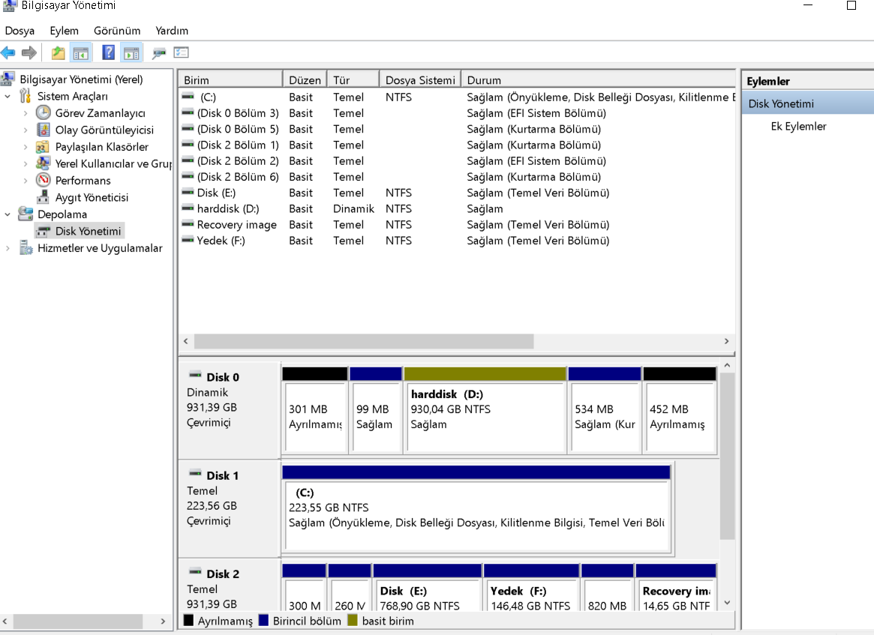Expand the Performans tree node

[x=26, y=181]
